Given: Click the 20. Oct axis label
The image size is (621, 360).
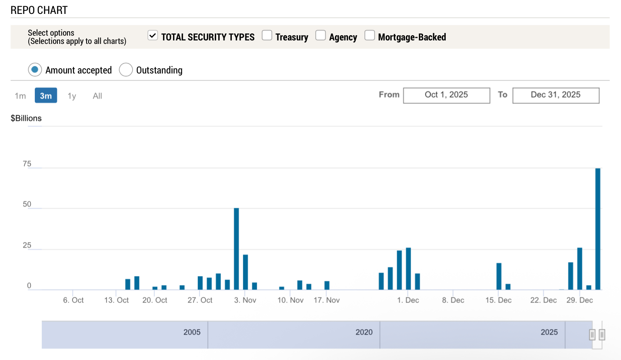Looking at the screenshot, I should 155,300.
